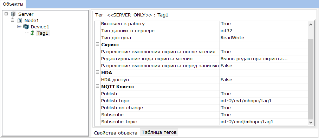
Task: Select Разрешение выполнения скрипта после чтения label
Action: [158, 52]
